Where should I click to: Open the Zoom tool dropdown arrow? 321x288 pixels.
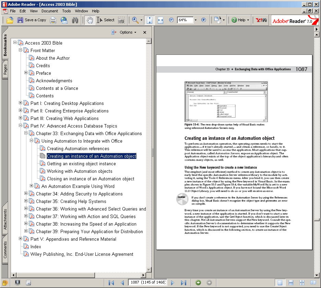[141, 20]
